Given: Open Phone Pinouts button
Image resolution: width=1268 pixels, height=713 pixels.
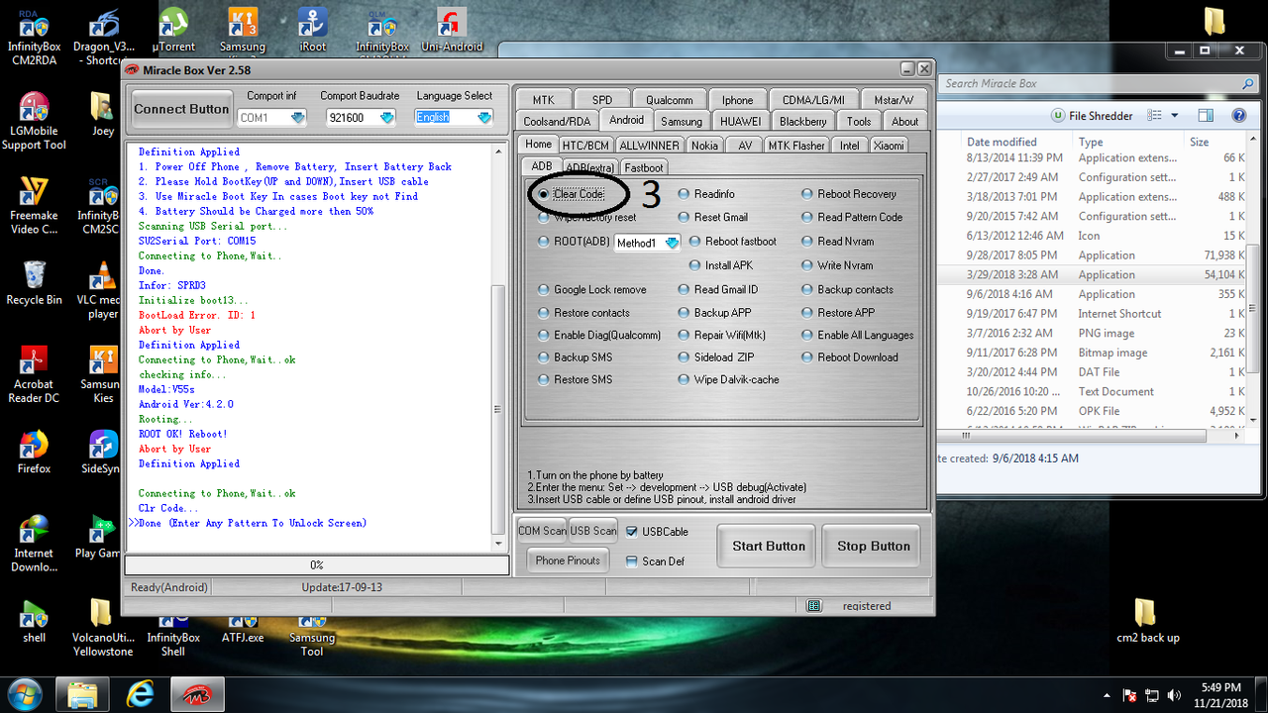Looking at the screenshot, I should pyautogui.click(x=568, y=560).
